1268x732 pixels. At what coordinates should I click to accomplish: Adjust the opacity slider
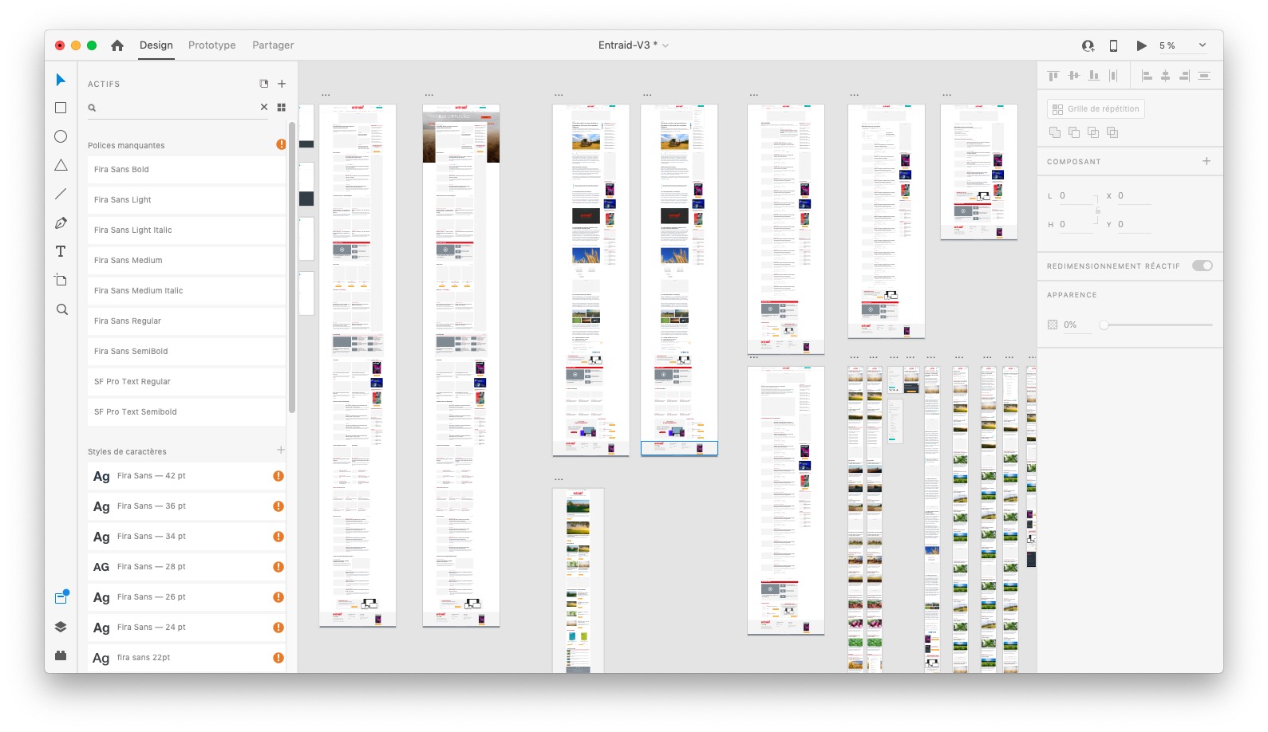tap(1158, 325)
